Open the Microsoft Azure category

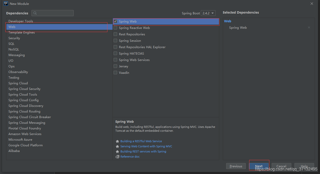click(59, 140)
